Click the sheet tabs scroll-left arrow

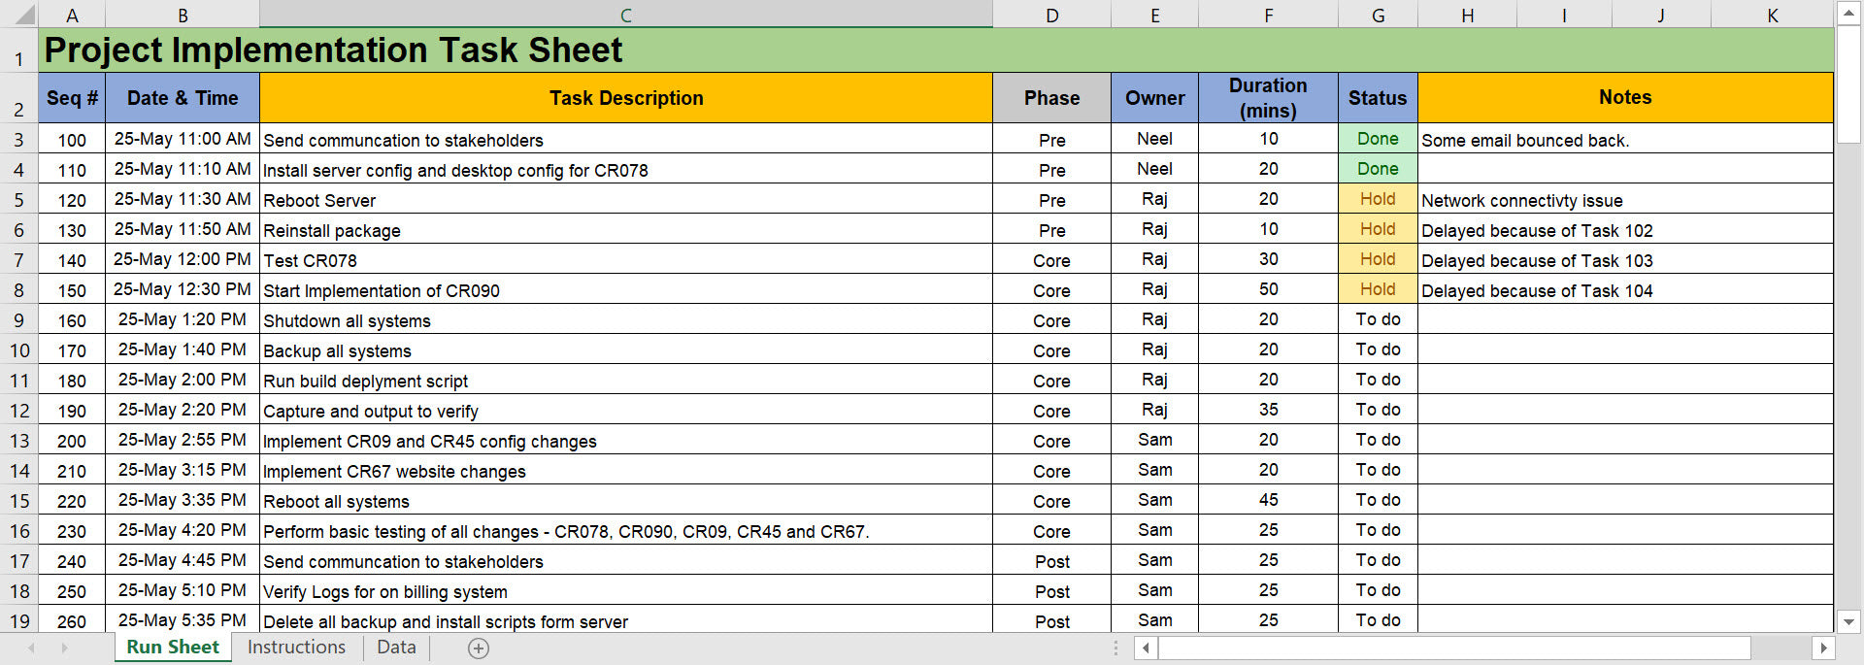pos(32,648)
